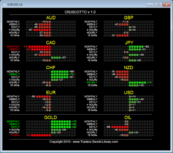Click the GOLD 15 mins value -80
Screen dimensions: 173x153
(28, 135)
